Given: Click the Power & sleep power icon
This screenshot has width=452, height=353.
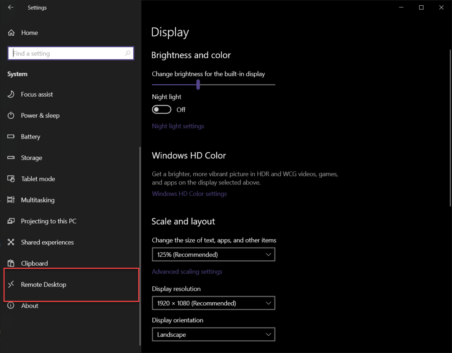Looking at the screenshot, I should pos(11,115).
